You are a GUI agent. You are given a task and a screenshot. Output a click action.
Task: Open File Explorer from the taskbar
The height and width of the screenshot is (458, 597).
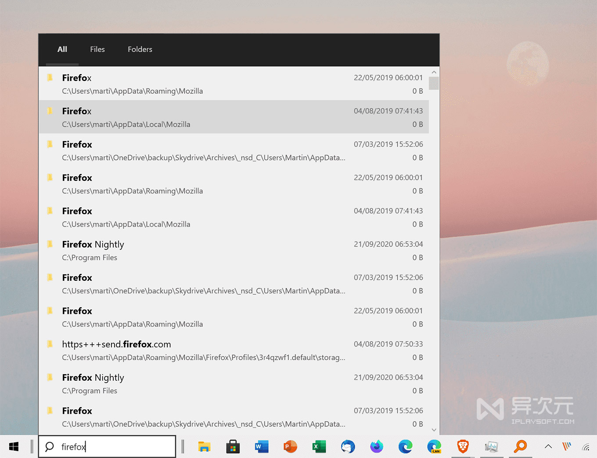pyautogui.click(x=205, y=447)
